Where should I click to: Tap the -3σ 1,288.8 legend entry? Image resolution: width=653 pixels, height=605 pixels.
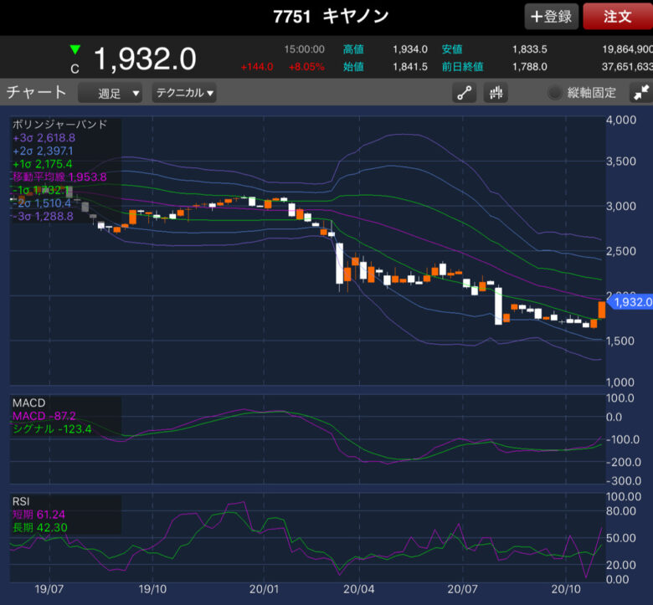point(43,216)
